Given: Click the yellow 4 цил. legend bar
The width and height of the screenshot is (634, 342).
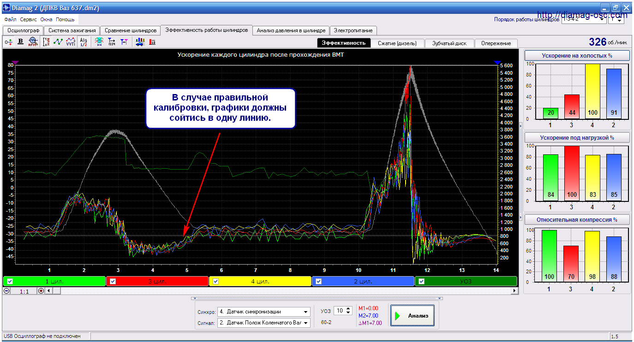Looking at the screenshot, I should point(260,281).
